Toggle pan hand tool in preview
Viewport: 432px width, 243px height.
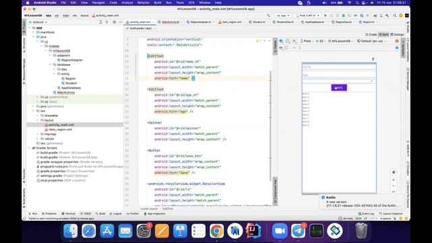pos(394,172)
